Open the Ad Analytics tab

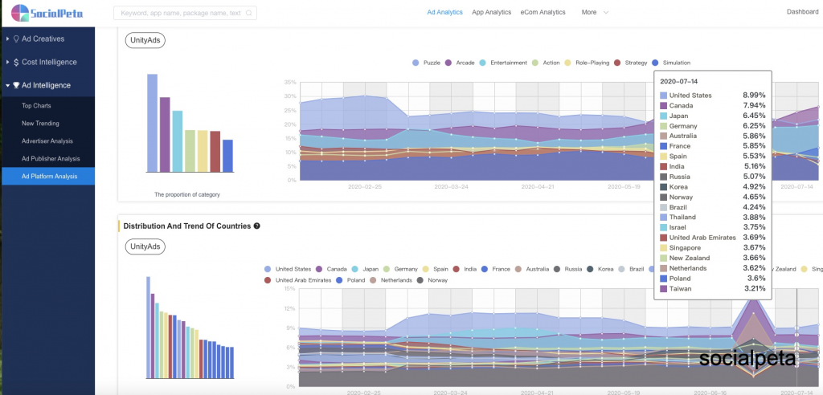coord(444,12)
